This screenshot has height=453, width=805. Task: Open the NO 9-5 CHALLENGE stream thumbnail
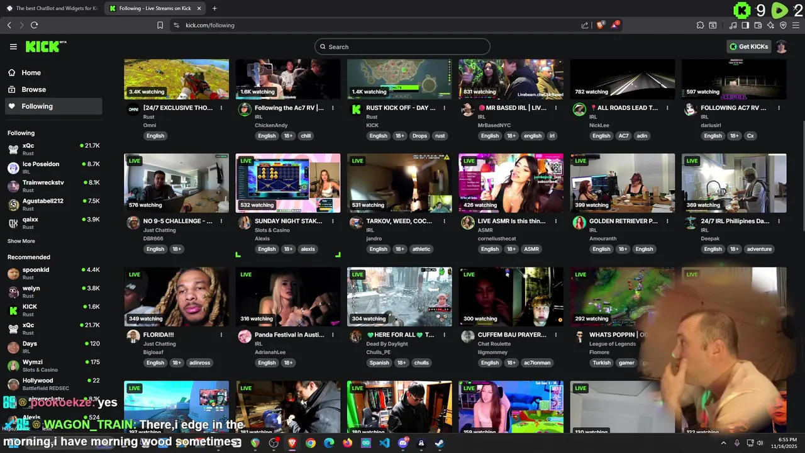pyautogui.click(x=177, y=183)
